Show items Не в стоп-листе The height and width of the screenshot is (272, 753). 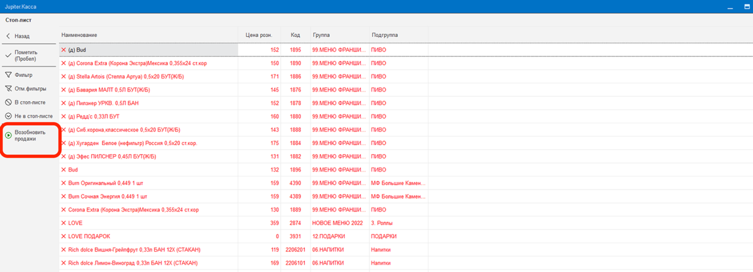coord(28,115)
